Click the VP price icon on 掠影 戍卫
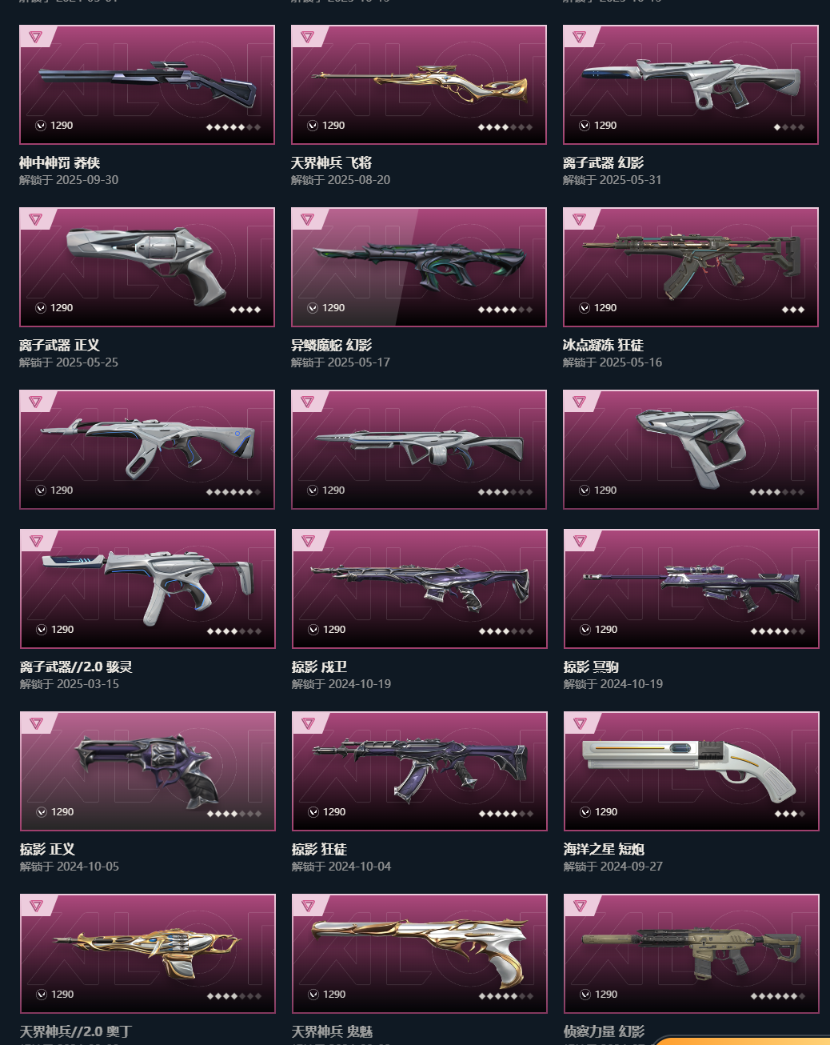This screenshot has height=1045, width=830. tap(313, 630)
